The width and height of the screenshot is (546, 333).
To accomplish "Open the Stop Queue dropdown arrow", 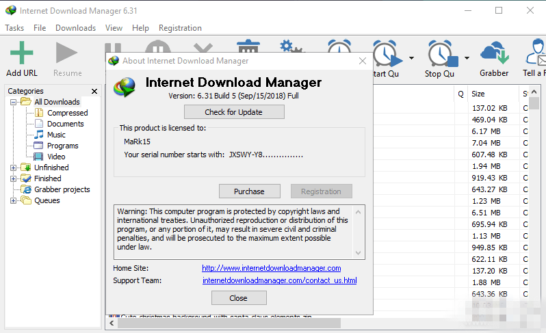I will [467, 58].
